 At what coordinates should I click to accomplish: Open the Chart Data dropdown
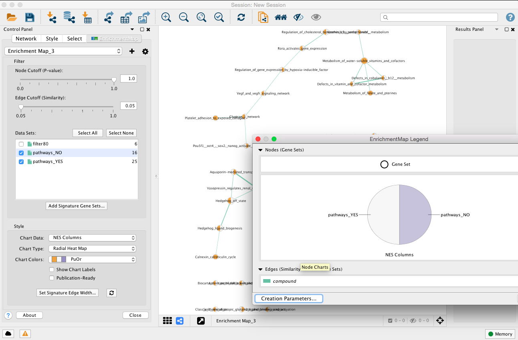click(x=92, y=237)
